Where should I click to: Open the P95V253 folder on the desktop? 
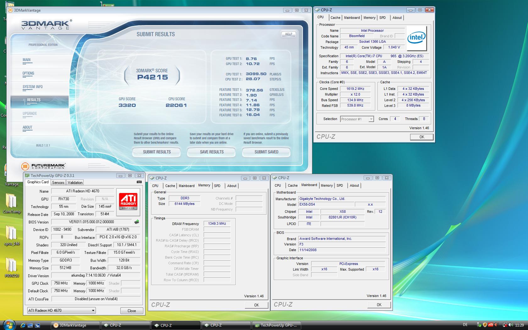12,267
